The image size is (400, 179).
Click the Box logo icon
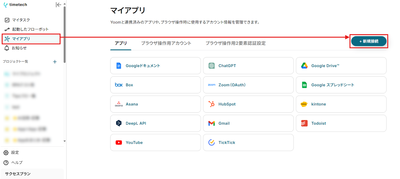(119, 85)
